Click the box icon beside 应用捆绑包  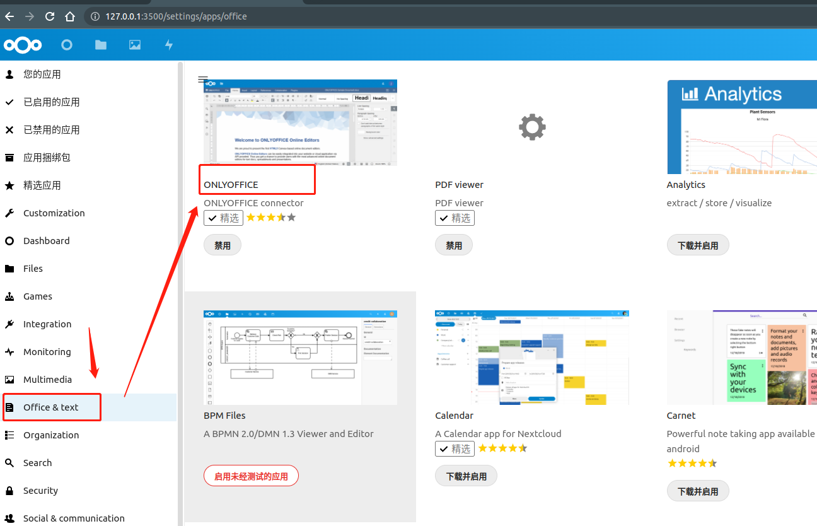click(x=9, y=158)
